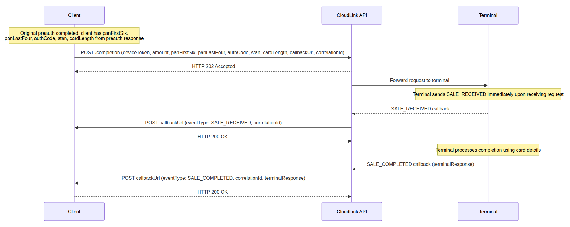
Task: Click the 'HTTP 200 OK' label below the SALE_RECEIVED post
Action: 212,137
